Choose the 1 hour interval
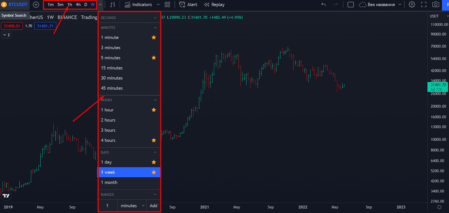 129,110
